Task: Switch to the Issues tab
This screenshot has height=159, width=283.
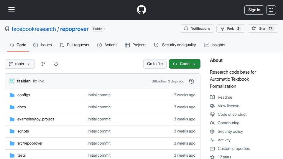Action: click(x=42, y=45)
